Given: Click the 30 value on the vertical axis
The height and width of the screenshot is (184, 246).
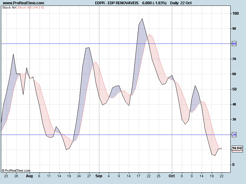Looking at the screenshot, I should pos(234,119).
